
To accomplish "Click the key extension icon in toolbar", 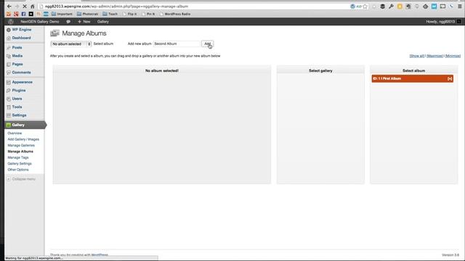I will click(x=391, y=7).
